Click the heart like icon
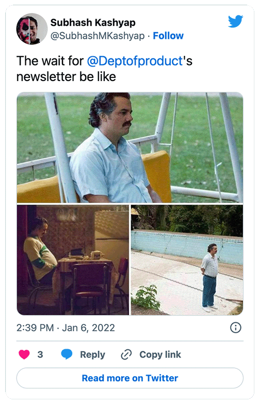This screenshot has width=258, height=404. tap(24, 354)
